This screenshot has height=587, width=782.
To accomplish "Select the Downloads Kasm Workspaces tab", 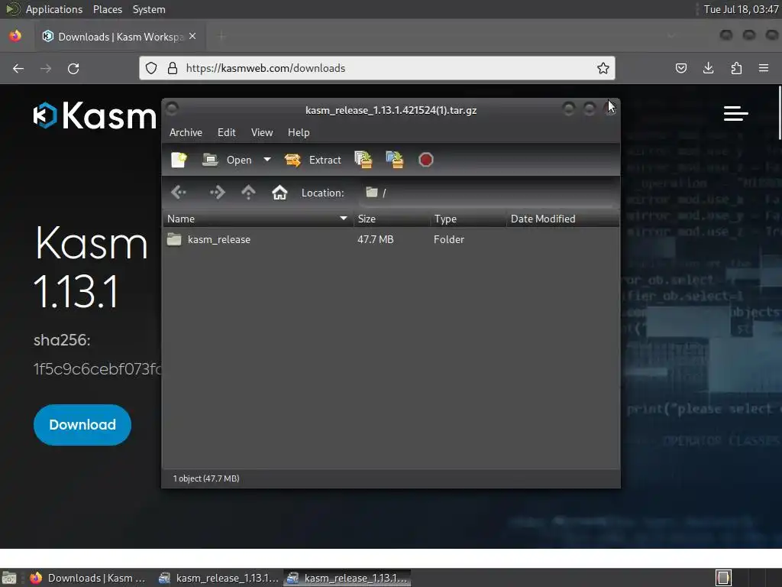I will coord(120,37).
